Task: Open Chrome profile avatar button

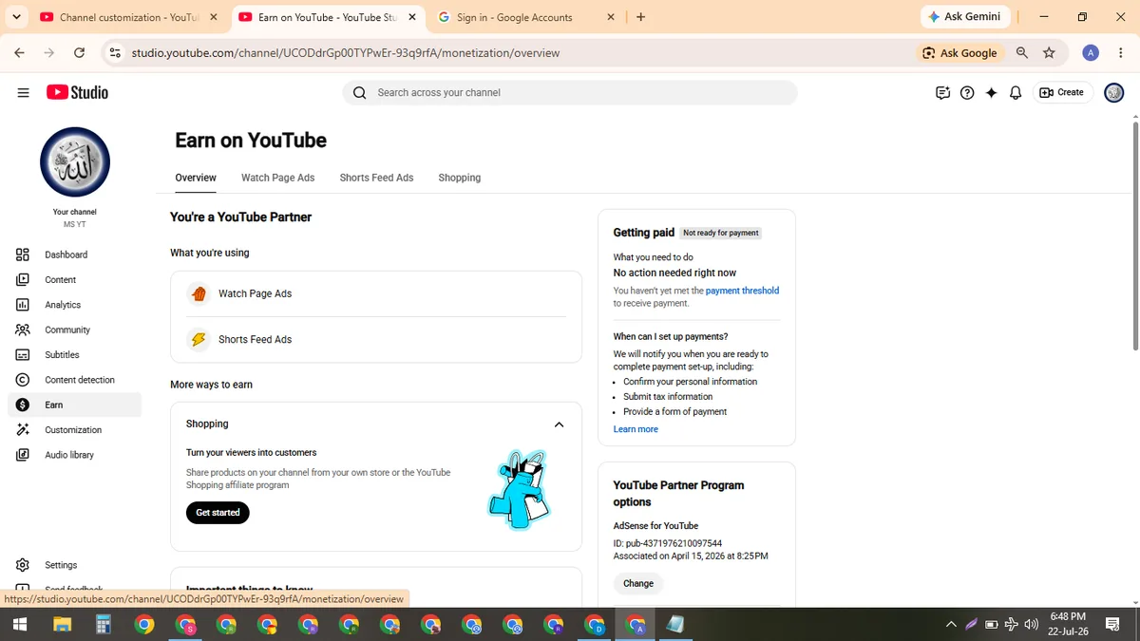Action: (1091, 53)
